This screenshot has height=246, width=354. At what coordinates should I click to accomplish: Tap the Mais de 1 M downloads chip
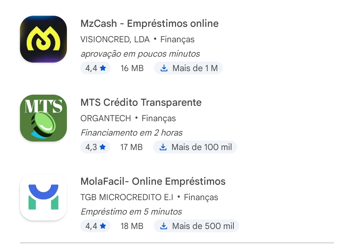click(188, 68)
